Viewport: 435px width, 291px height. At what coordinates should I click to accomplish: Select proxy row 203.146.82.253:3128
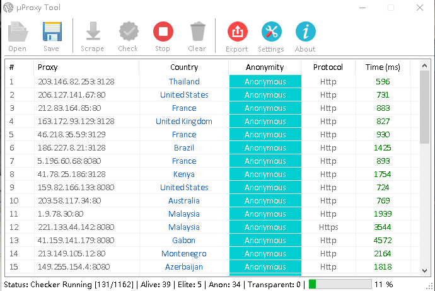[212, 81]
